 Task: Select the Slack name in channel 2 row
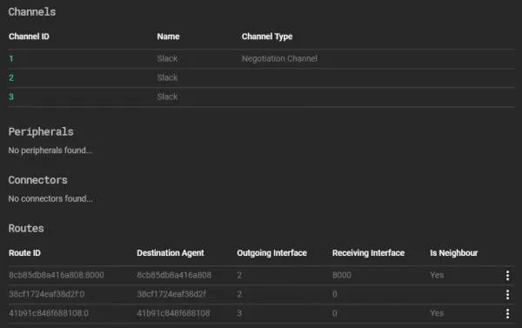click(x=167, y=77)
